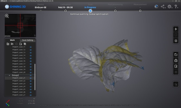This screenshot has height=108, width=181.
Task: Select Project1_scan_26 in the list
Action: click(x=19, y=92)
